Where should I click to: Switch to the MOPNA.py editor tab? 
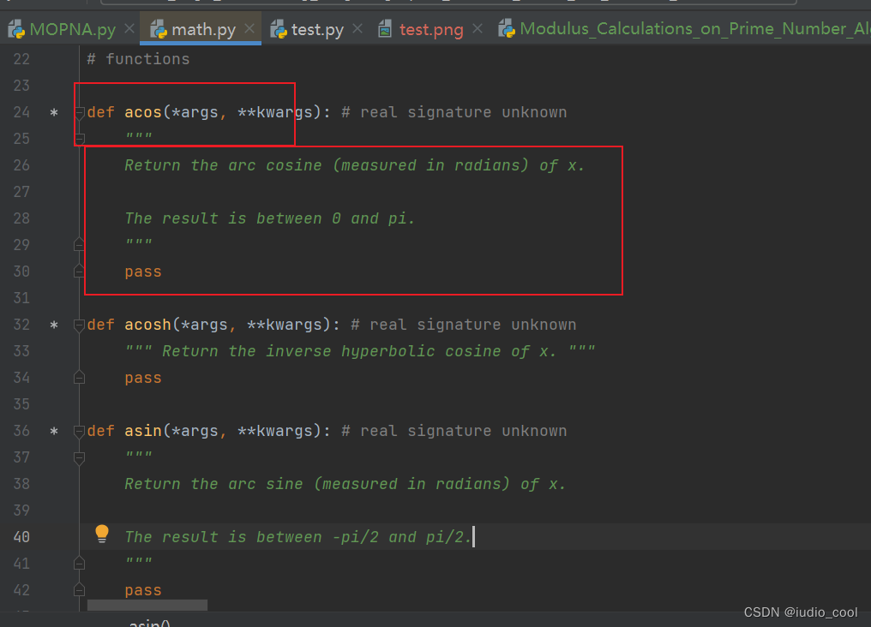click(x=62, y=29)
